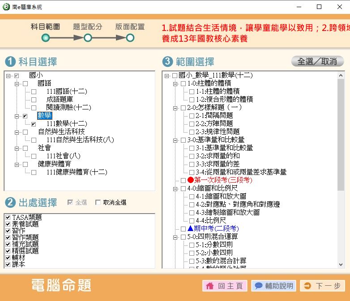Check the 5-3:數的混合計算 checkbox
This screenshot has width=350, height=301.
tap(192, 261)
